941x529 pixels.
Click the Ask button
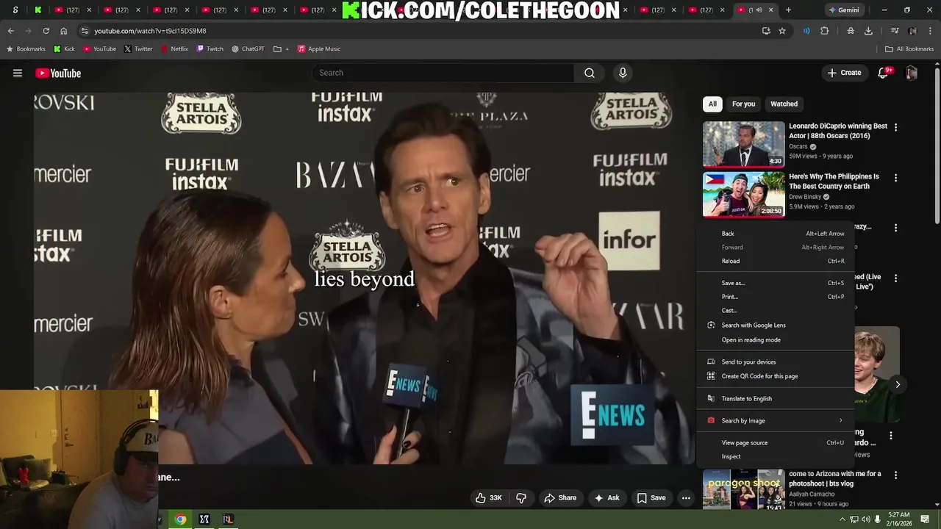coord(607,498)
